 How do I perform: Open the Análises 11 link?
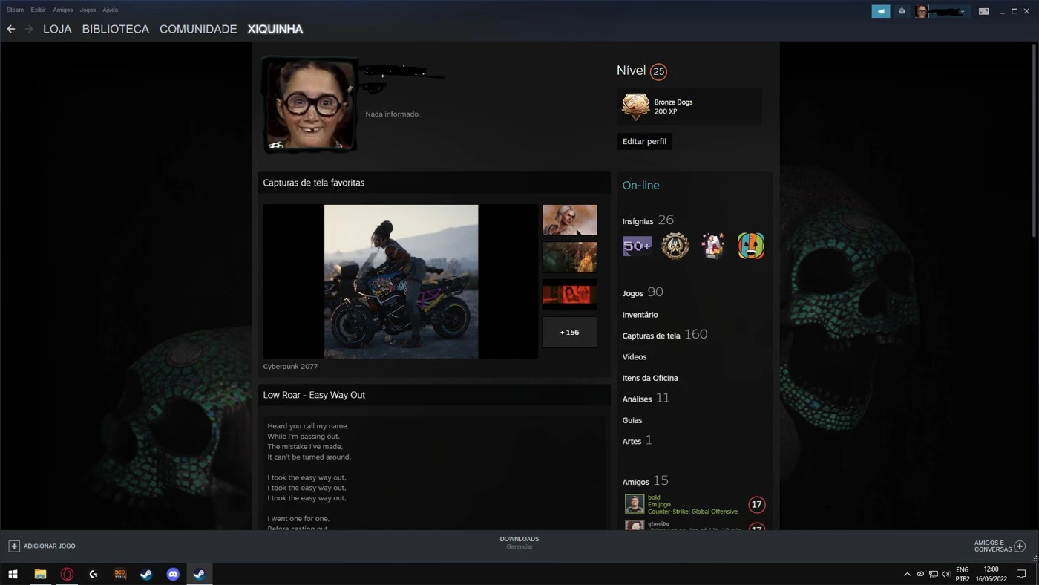pyautogui.click(x=646, y=399)
